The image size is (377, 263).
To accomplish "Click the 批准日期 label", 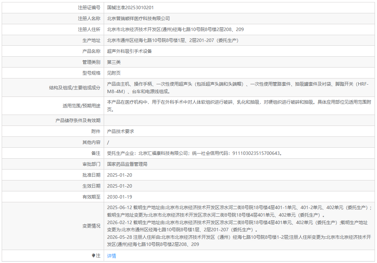I will [x=91, y=175].
